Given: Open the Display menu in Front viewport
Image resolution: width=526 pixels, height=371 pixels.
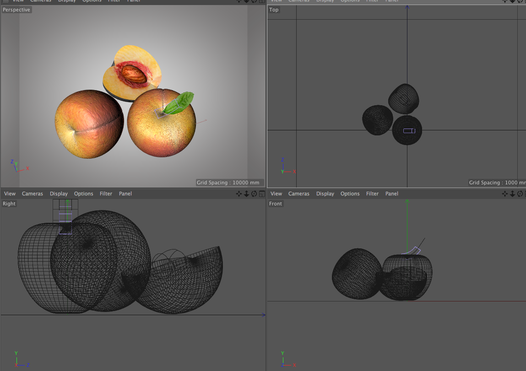Looking at the screenshot, I should point(325,194).
